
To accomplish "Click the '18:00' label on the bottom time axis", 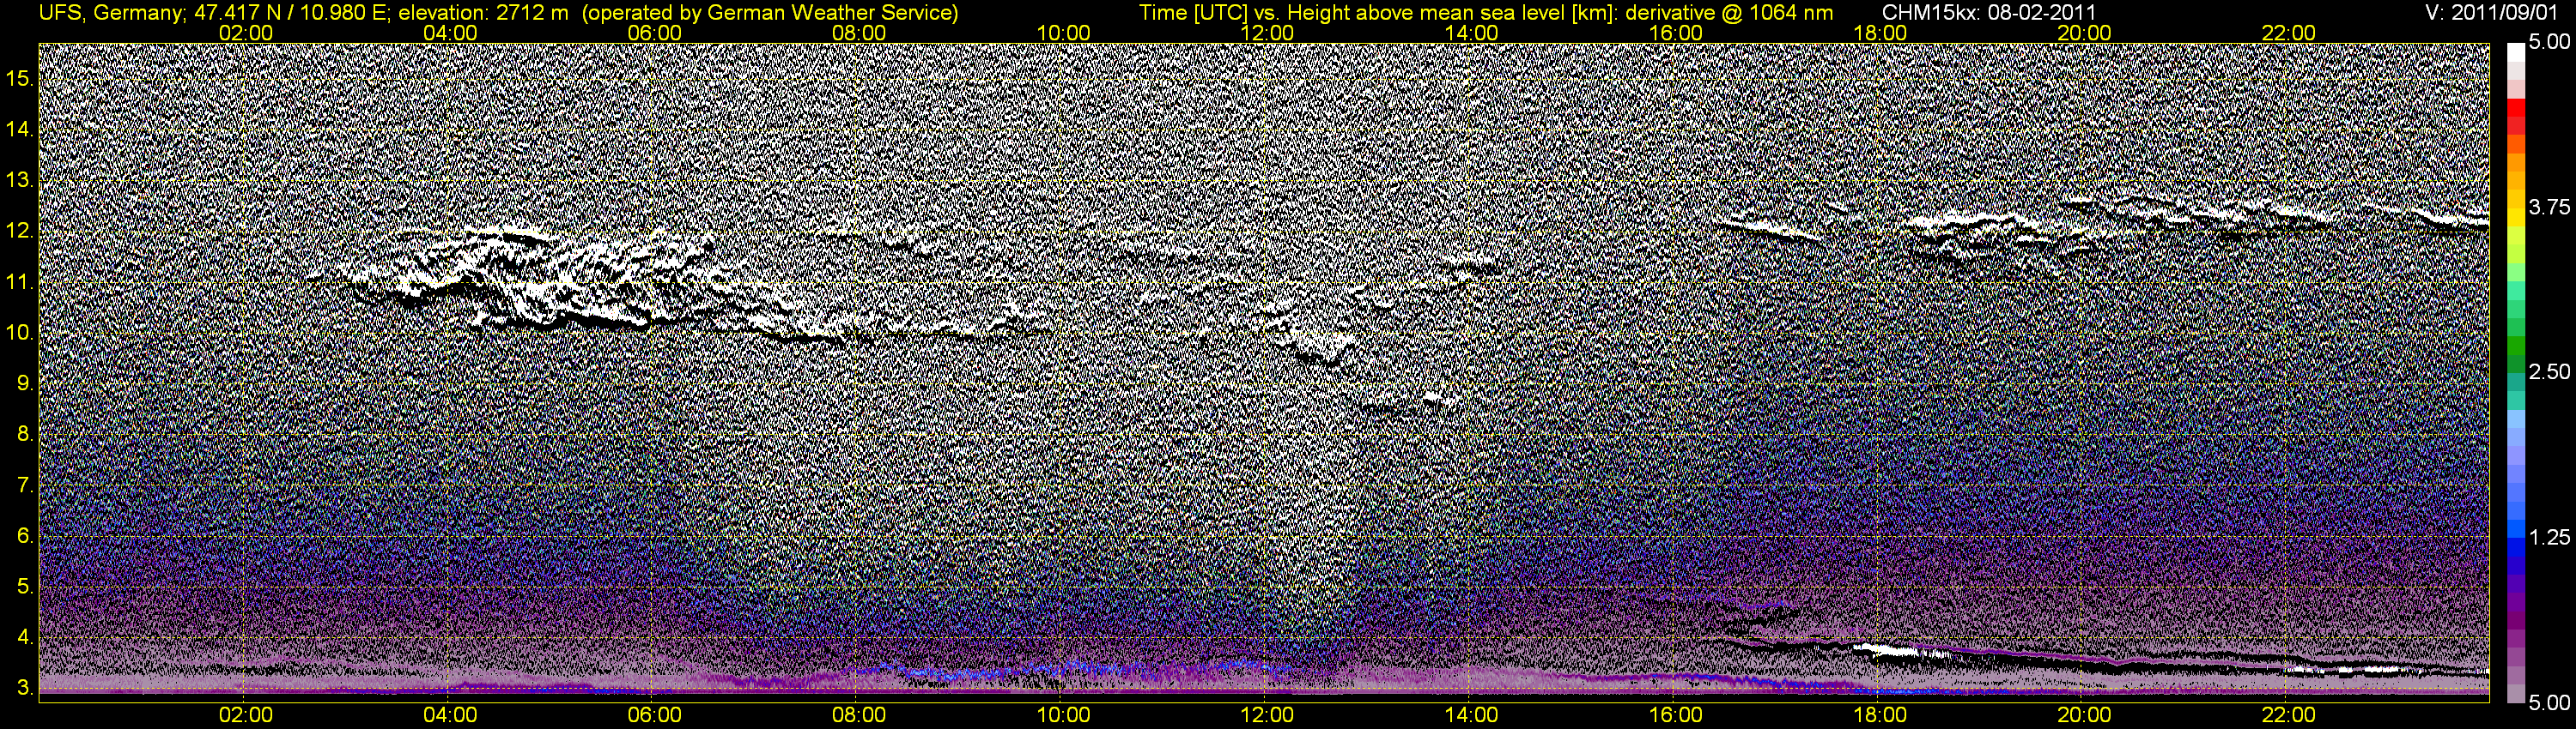I will pos(1880,715).
